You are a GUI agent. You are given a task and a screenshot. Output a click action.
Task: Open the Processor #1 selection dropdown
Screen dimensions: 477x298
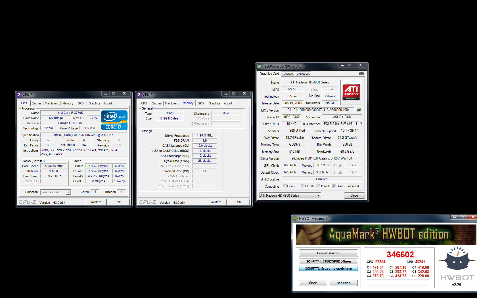pos(56,192)
